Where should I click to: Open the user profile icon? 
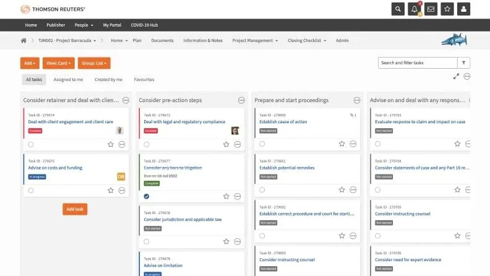(463, 9)
